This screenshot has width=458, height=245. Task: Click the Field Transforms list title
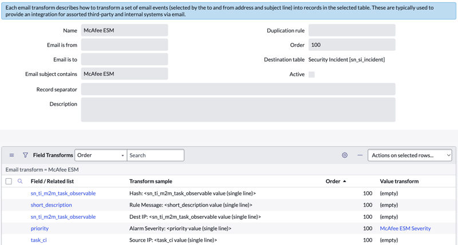[x=53, y=155]
